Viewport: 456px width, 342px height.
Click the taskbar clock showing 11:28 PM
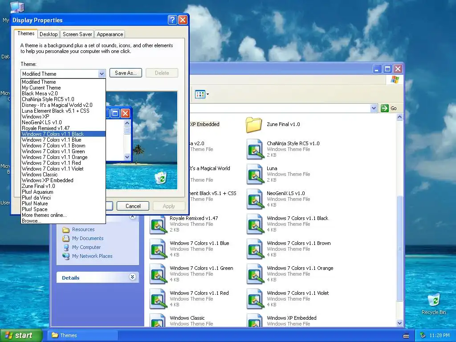(x=440, y=336)
